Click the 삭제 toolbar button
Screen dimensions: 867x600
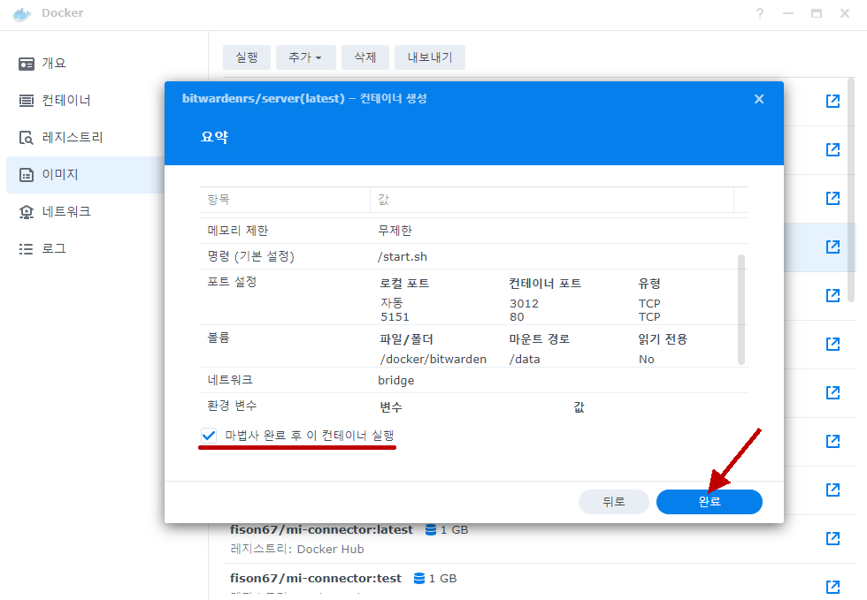(x=364, y=57)
